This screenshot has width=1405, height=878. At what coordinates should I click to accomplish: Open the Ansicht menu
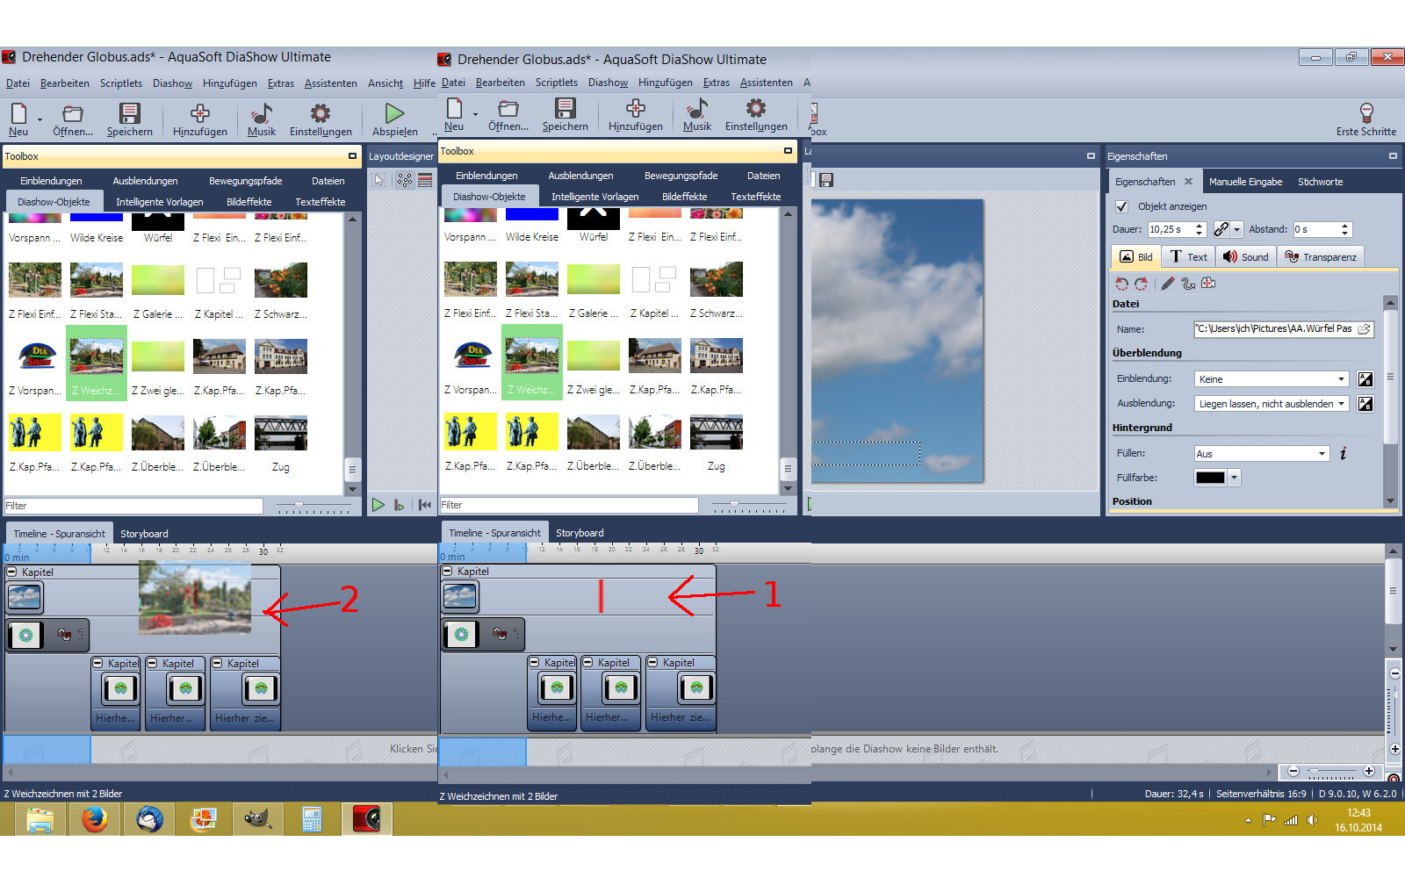click(x=385, y=83)
